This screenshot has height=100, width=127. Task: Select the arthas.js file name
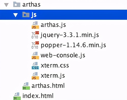[x=53, y=25]
